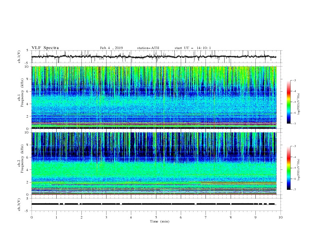Click the "4" kHz tick on the ch.1 frequency axis
The image size is (316, 244).
click(28, 104)
